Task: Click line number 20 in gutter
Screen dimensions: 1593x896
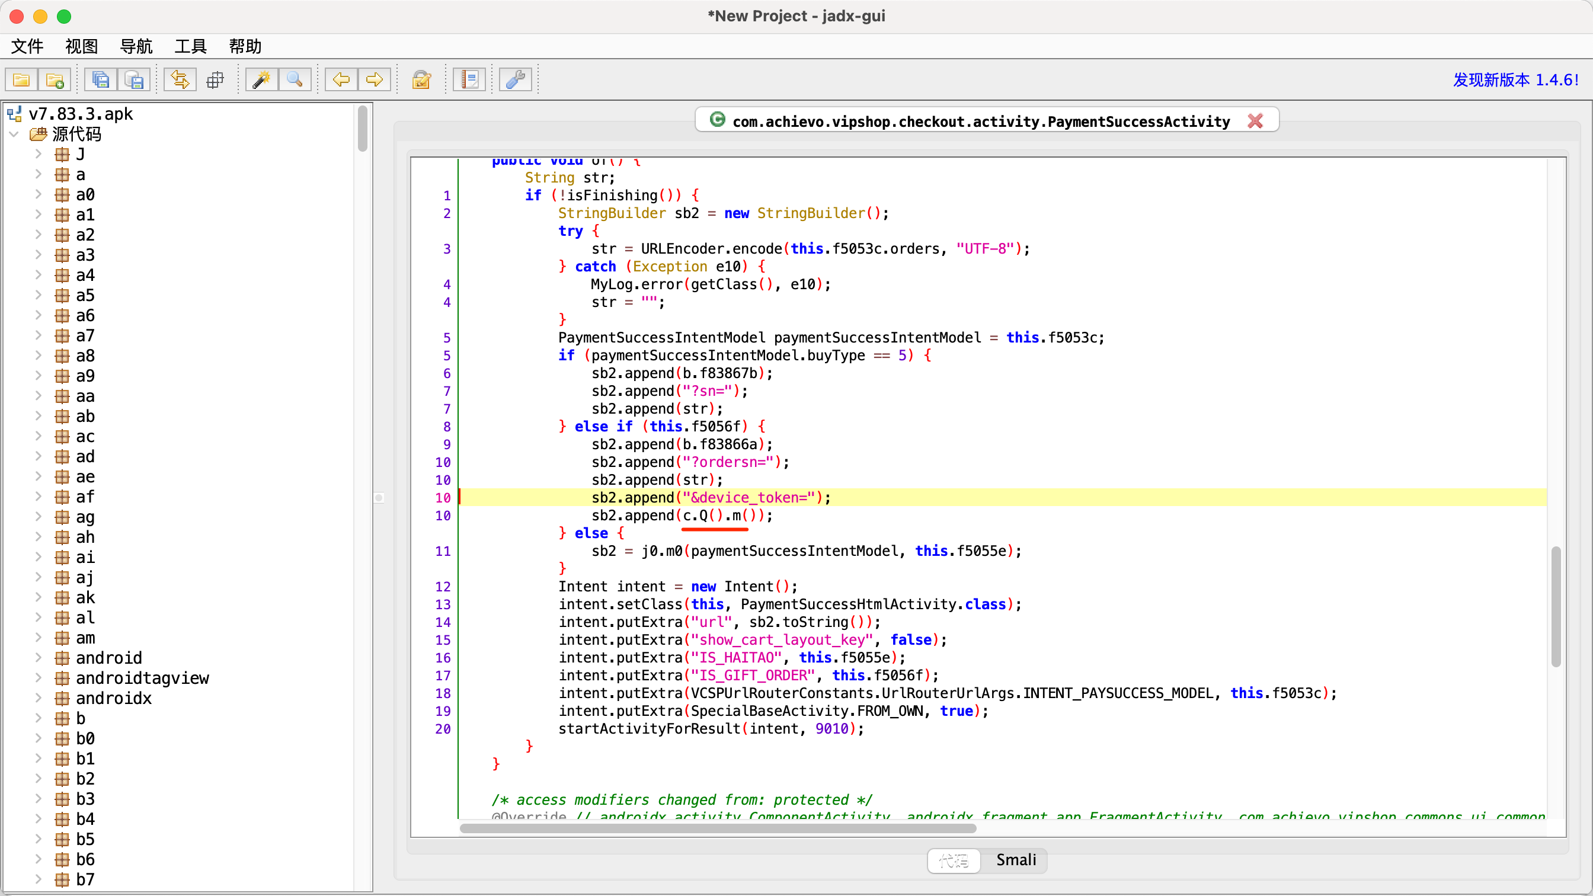Action: (x=443, y=728)
